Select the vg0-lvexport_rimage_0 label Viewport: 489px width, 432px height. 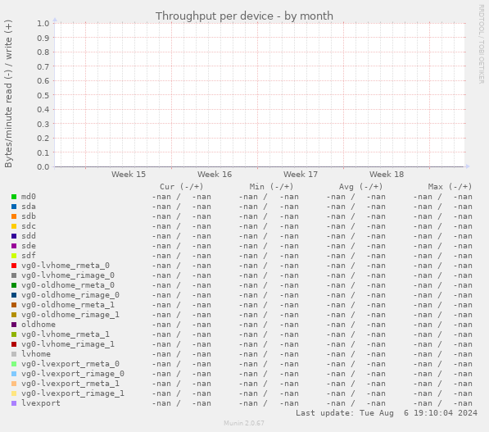click(x=73, y=374)
